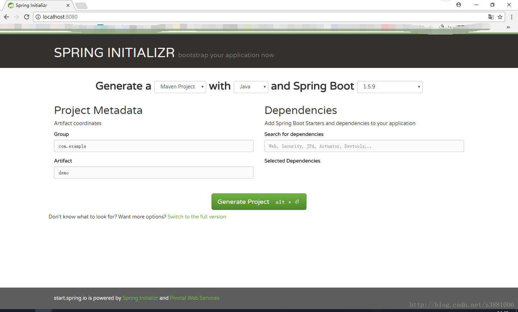
Task: Close the Spring Initializr tab
Action: pos(68,5)
